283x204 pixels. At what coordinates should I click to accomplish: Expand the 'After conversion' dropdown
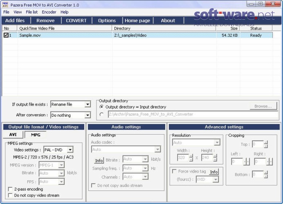88,115
